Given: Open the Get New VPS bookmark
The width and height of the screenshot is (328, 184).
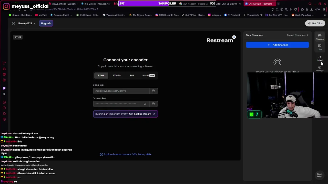Looking at the screenshot, I should pyautogui.click(x=277, y=15).
